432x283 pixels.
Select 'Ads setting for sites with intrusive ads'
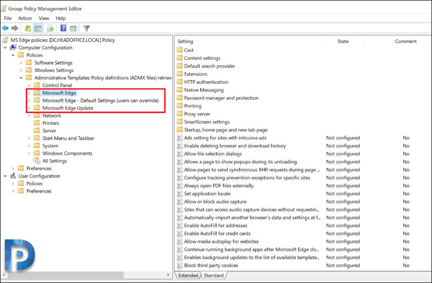[x=225, y=138]
